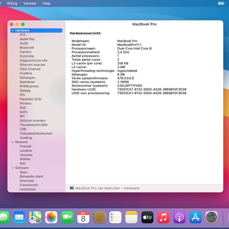Select Bluetooth in the sidebar

pyautogui.click(x=27, y=48)
